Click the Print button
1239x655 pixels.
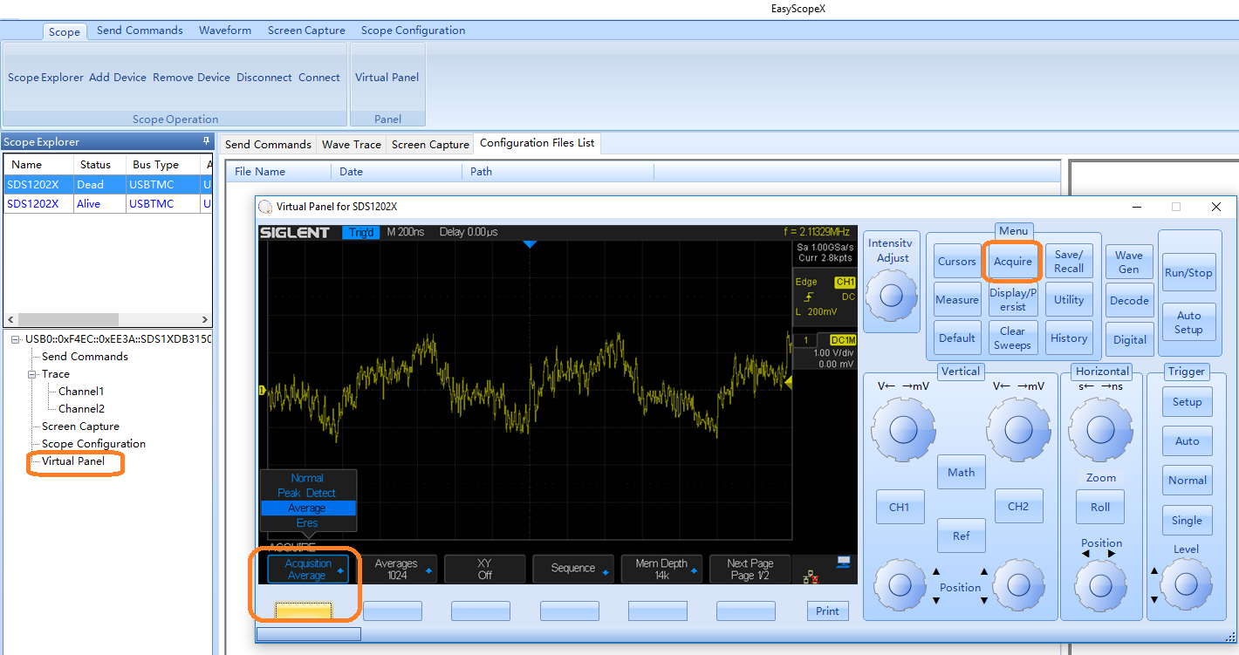827,611
